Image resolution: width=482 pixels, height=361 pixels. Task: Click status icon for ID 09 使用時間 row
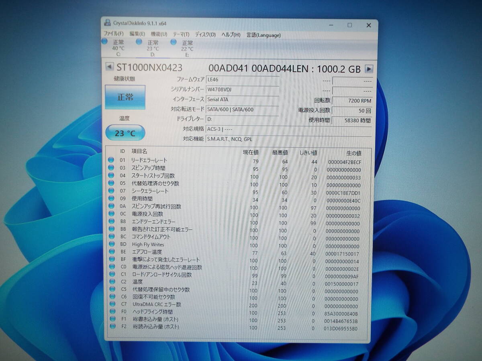111,198
